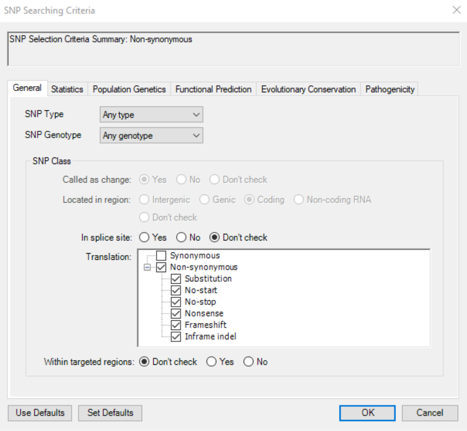Uncheck the Substitution checkbox
This screenshot has height=431, width=467.
click(x=176, y=279)
